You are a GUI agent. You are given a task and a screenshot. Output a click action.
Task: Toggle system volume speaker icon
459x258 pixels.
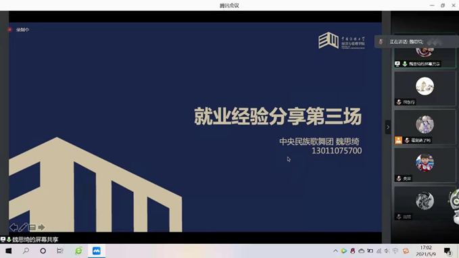point(387,251)
